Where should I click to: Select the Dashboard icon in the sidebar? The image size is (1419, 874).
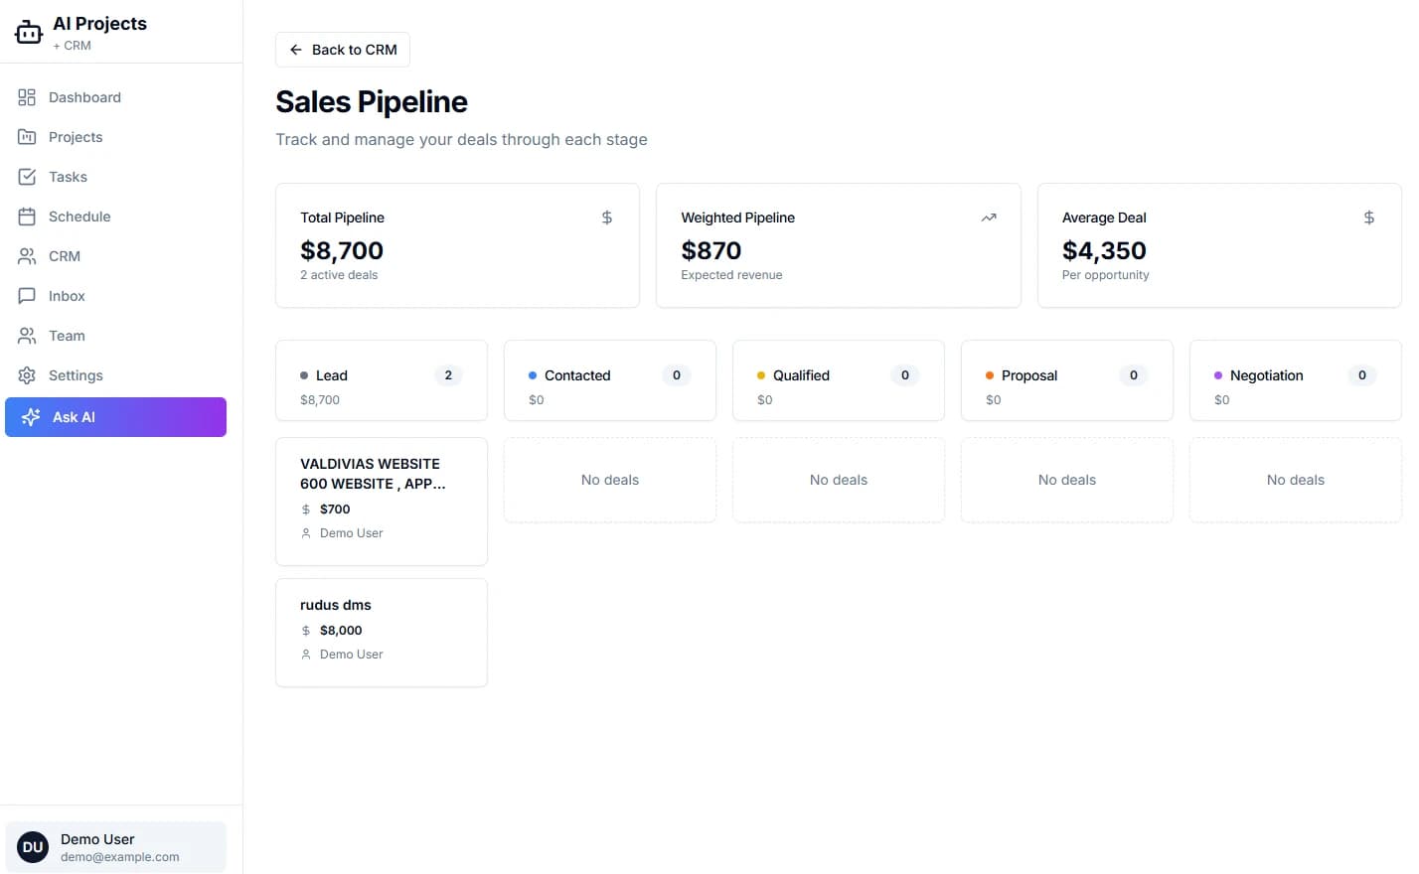[28, 96]
